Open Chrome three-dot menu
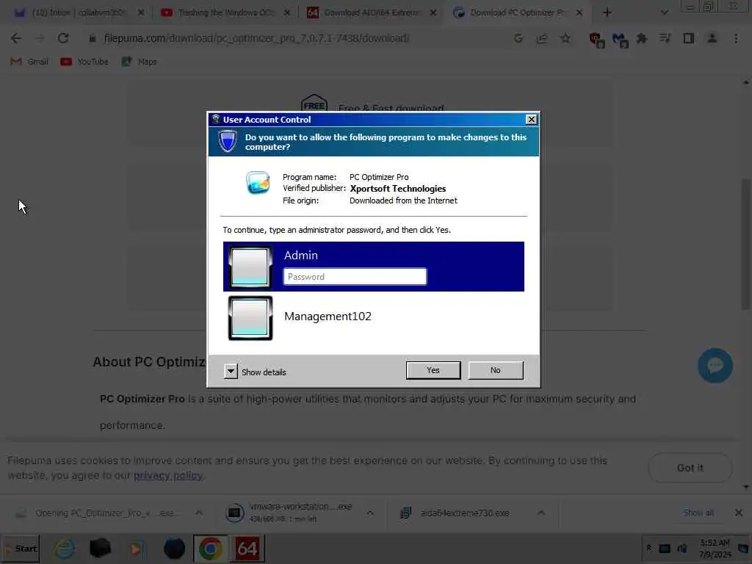The width and height of the screenshot is (752, 564). tap(736, 38)
